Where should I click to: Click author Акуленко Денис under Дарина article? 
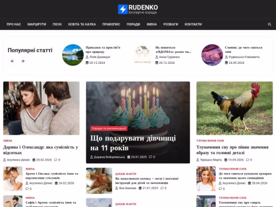[18, 160]
